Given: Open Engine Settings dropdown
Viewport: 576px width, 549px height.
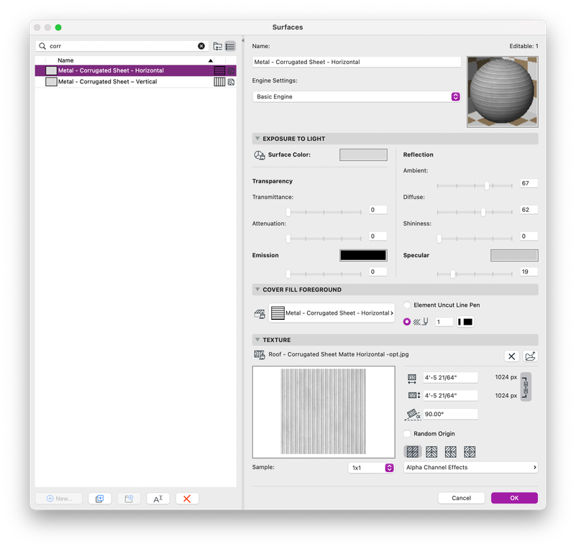Looking at the screenshot, I should click(x=357, y=96).
